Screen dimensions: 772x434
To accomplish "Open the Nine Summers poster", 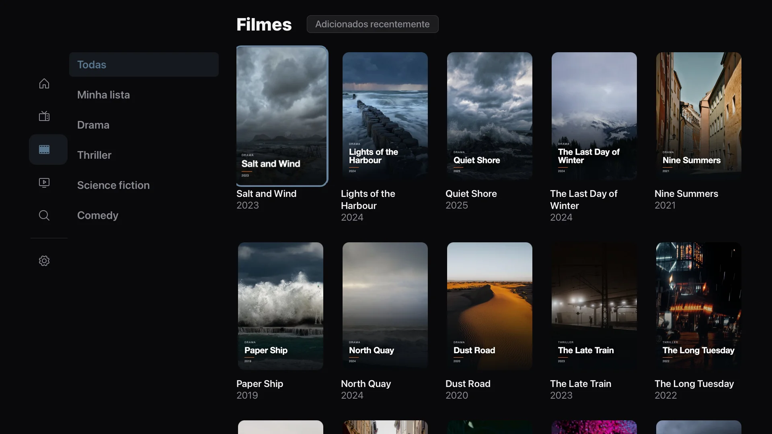I will point(699,116).
